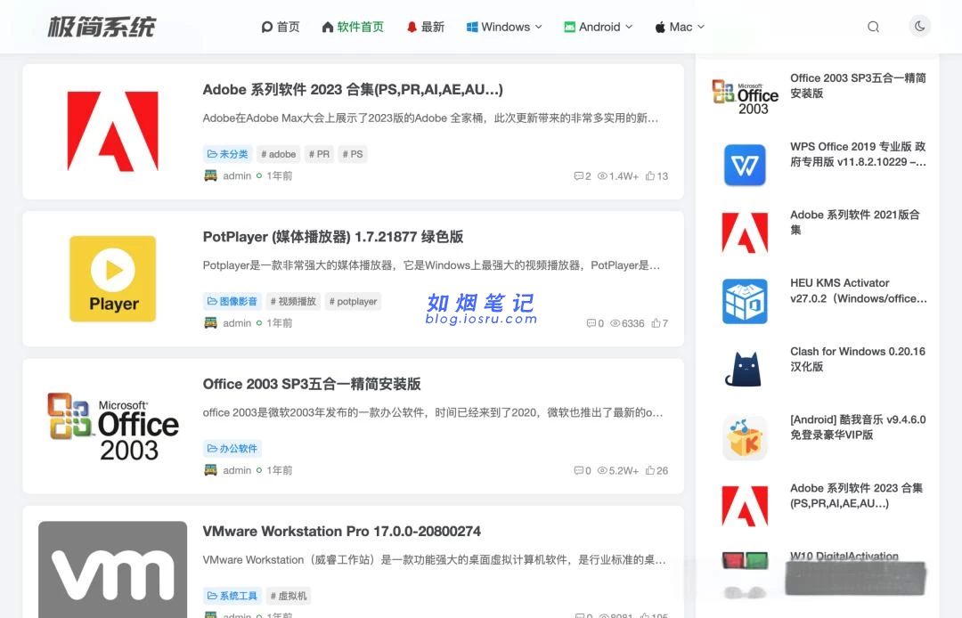The width and height of the screenshot is (962, 618).
Task: Click like count 7 on PotPlayer post
Action: pos(659,323)
